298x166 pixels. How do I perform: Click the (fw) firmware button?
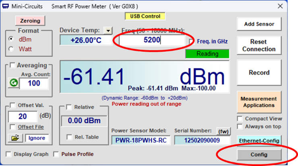tap(223, 131)
